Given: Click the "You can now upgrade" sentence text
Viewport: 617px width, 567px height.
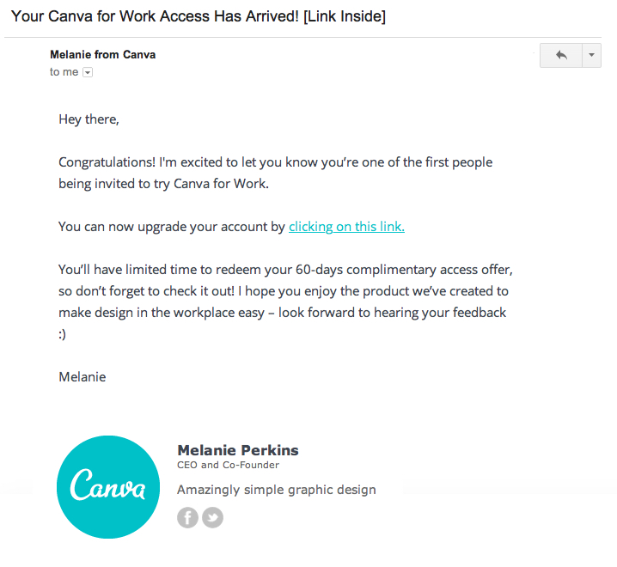Looking at the screenshot, I should (x=172, y=227).
